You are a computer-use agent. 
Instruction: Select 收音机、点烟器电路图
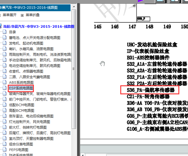click(x=26, y=71)
